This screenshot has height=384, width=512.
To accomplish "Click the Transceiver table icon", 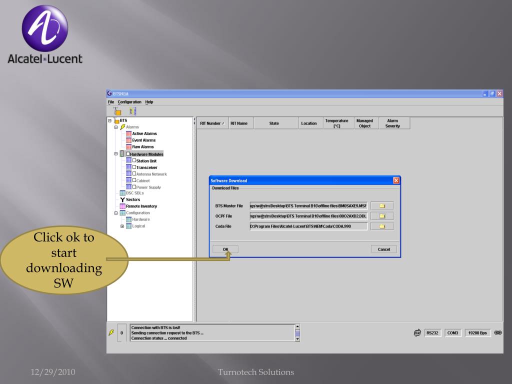I will pyautogui.click(x=128, y=167).
